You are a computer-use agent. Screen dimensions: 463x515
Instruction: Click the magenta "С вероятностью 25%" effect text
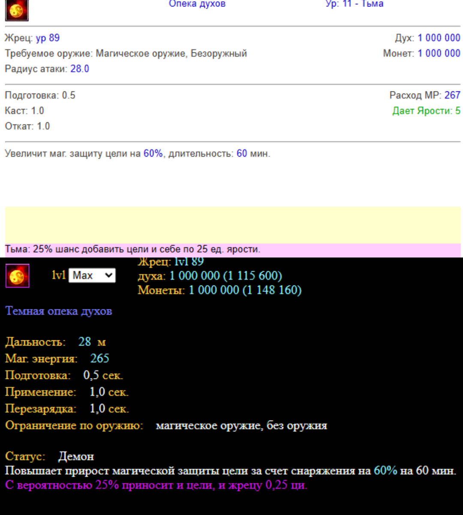coord(156,485)
